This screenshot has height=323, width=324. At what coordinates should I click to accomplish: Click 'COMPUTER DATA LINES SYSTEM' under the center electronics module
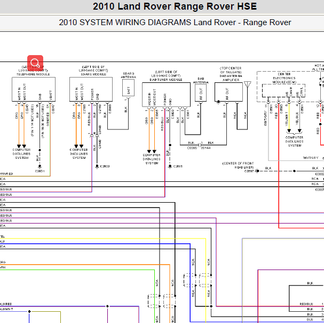[294, 141]
